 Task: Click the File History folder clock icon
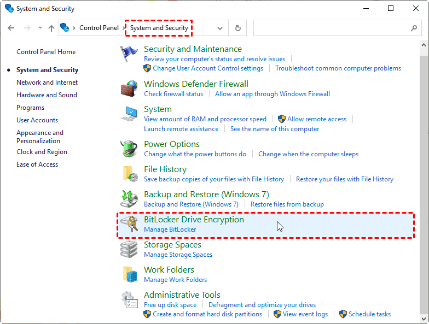pos(130,174)
